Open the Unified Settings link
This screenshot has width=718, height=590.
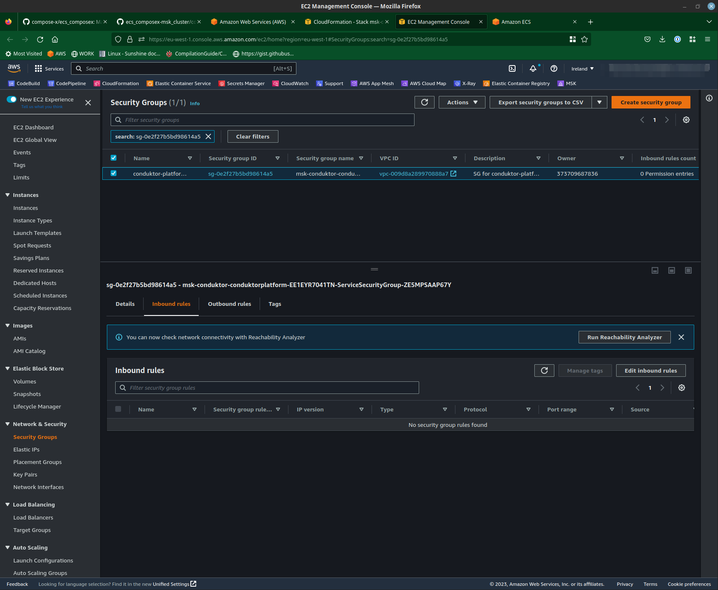tap(174, 584)
